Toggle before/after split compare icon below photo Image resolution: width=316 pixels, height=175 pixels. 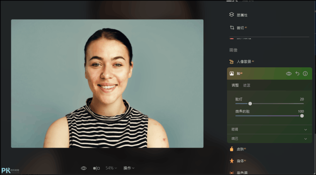96,168
